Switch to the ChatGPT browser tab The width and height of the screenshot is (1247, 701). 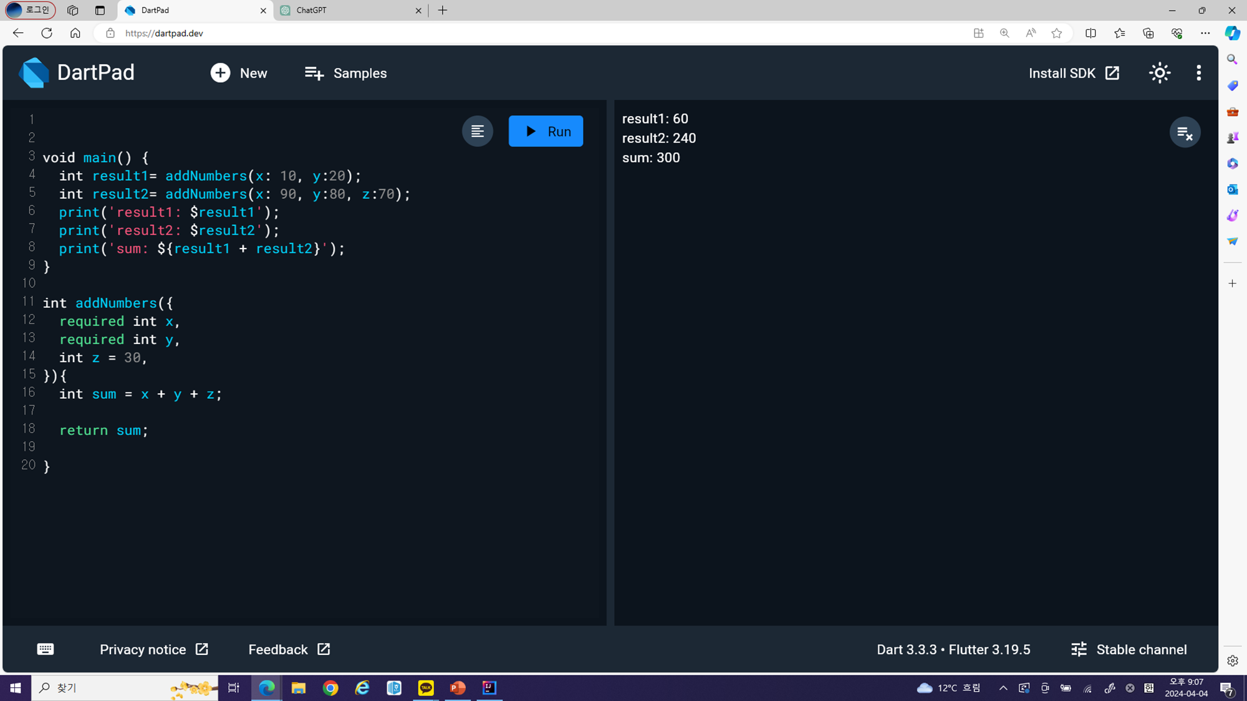point(349,11)
